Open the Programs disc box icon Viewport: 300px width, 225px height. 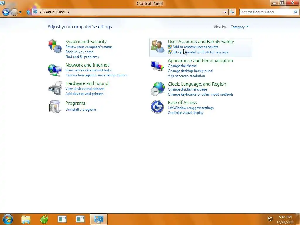coord(54,107)
